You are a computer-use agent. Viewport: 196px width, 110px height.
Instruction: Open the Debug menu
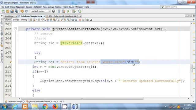(x=51, y=7)
